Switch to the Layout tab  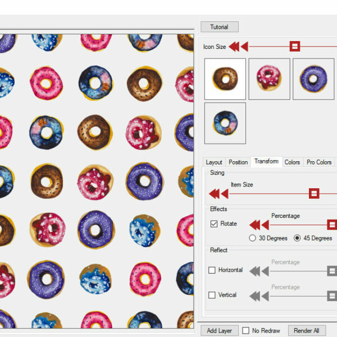(214, 162)
